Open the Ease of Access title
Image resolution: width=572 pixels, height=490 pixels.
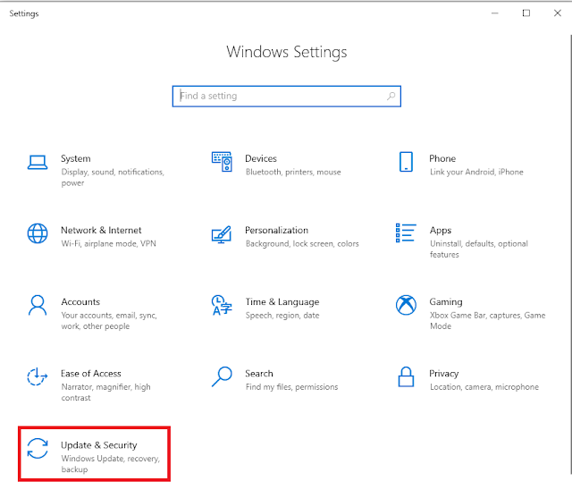pos(90,374)
